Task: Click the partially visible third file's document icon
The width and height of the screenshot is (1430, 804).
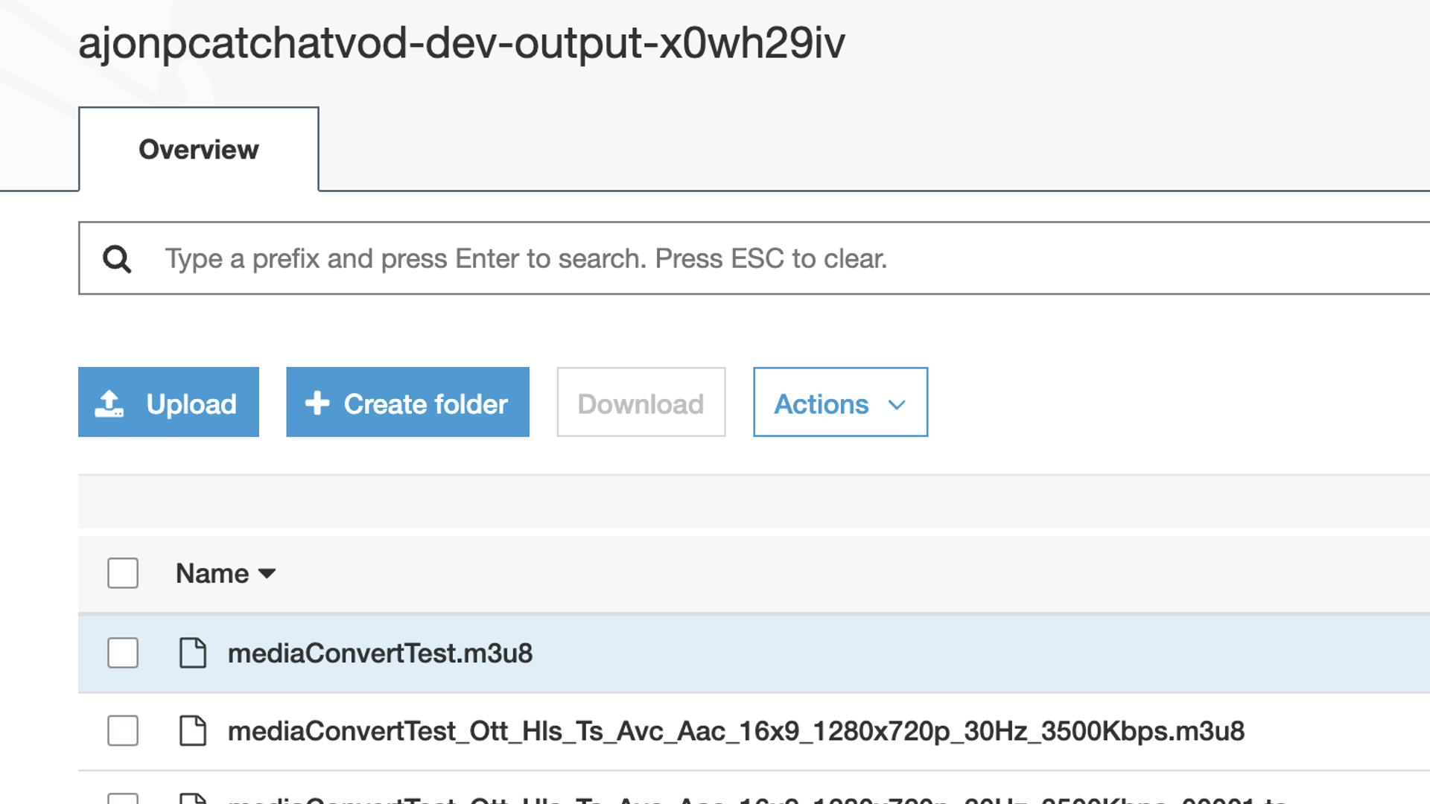Action: 193,799
